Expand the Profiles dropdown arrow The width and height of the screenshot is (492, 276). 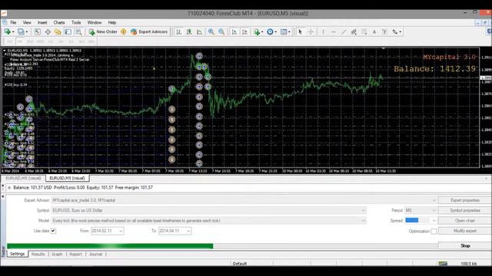point(27,32)
